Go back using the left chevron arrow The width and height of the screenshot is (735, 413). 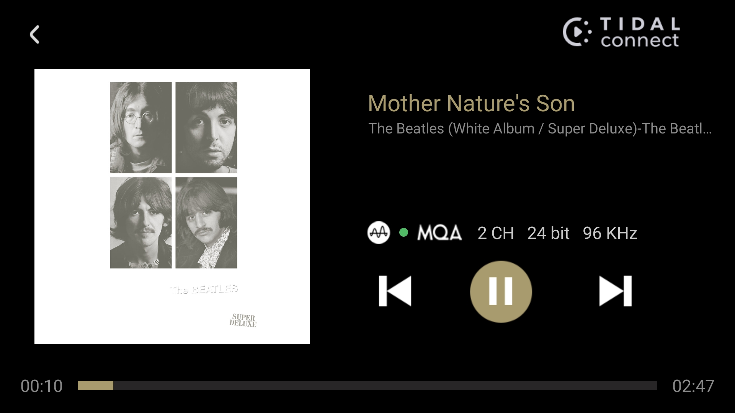pyautogui.click(x=34, y=34)
